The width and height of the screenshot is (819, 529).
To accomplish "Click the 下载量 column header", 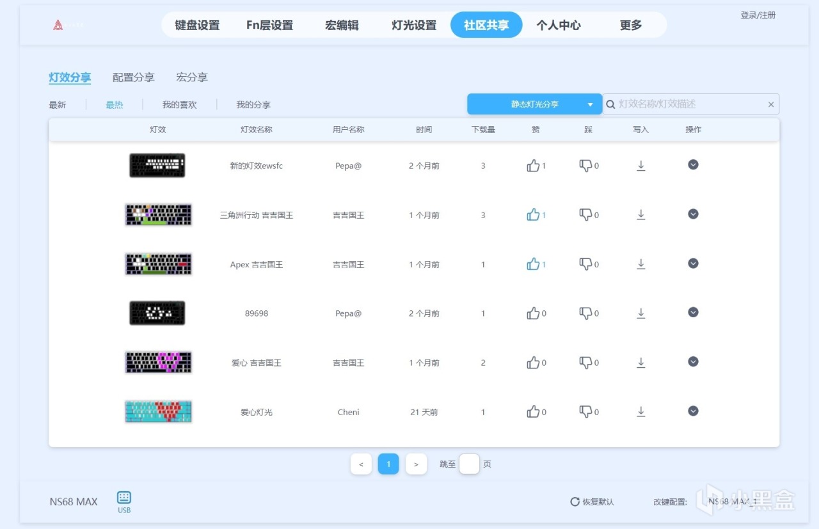I will [483, 130].
